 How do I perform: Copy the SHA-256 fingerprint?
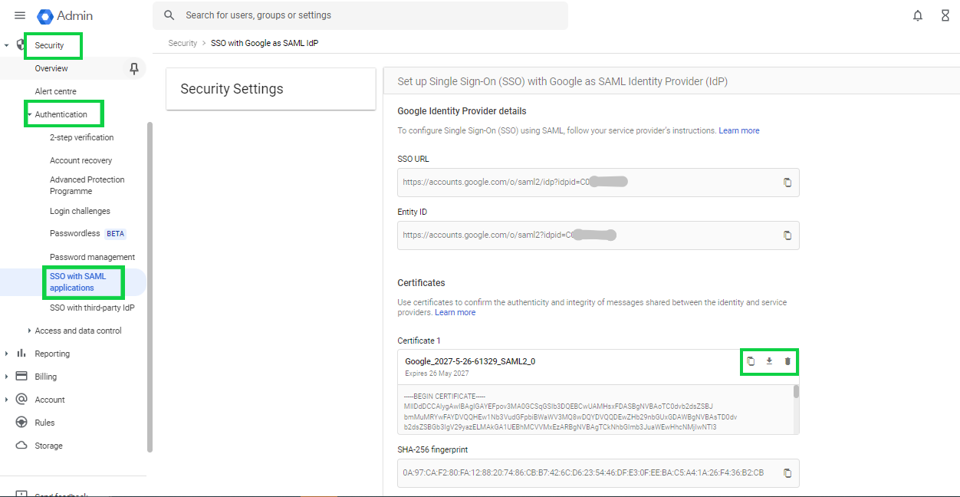pyautogui.click(x=787, y=473)
